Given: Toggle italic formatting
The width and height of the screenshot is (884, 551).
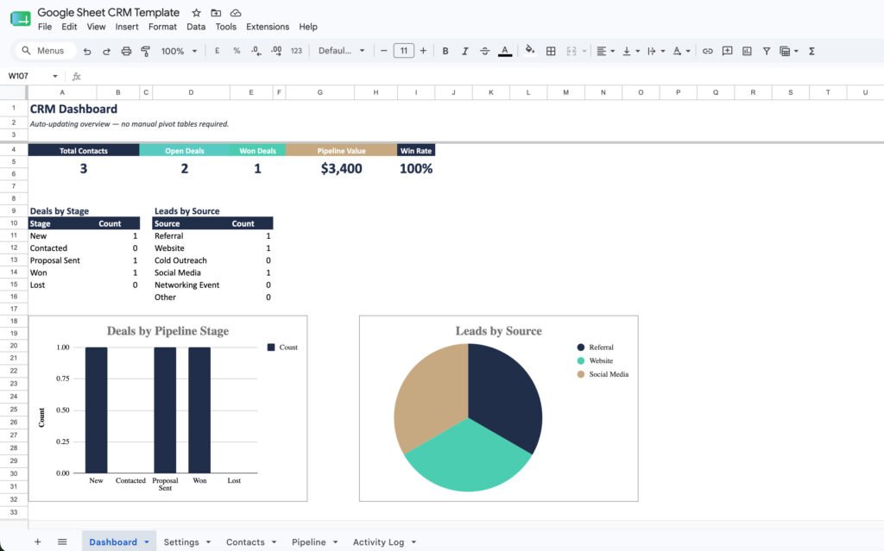Looking at the screenshot, I should [x=465, y=51].
